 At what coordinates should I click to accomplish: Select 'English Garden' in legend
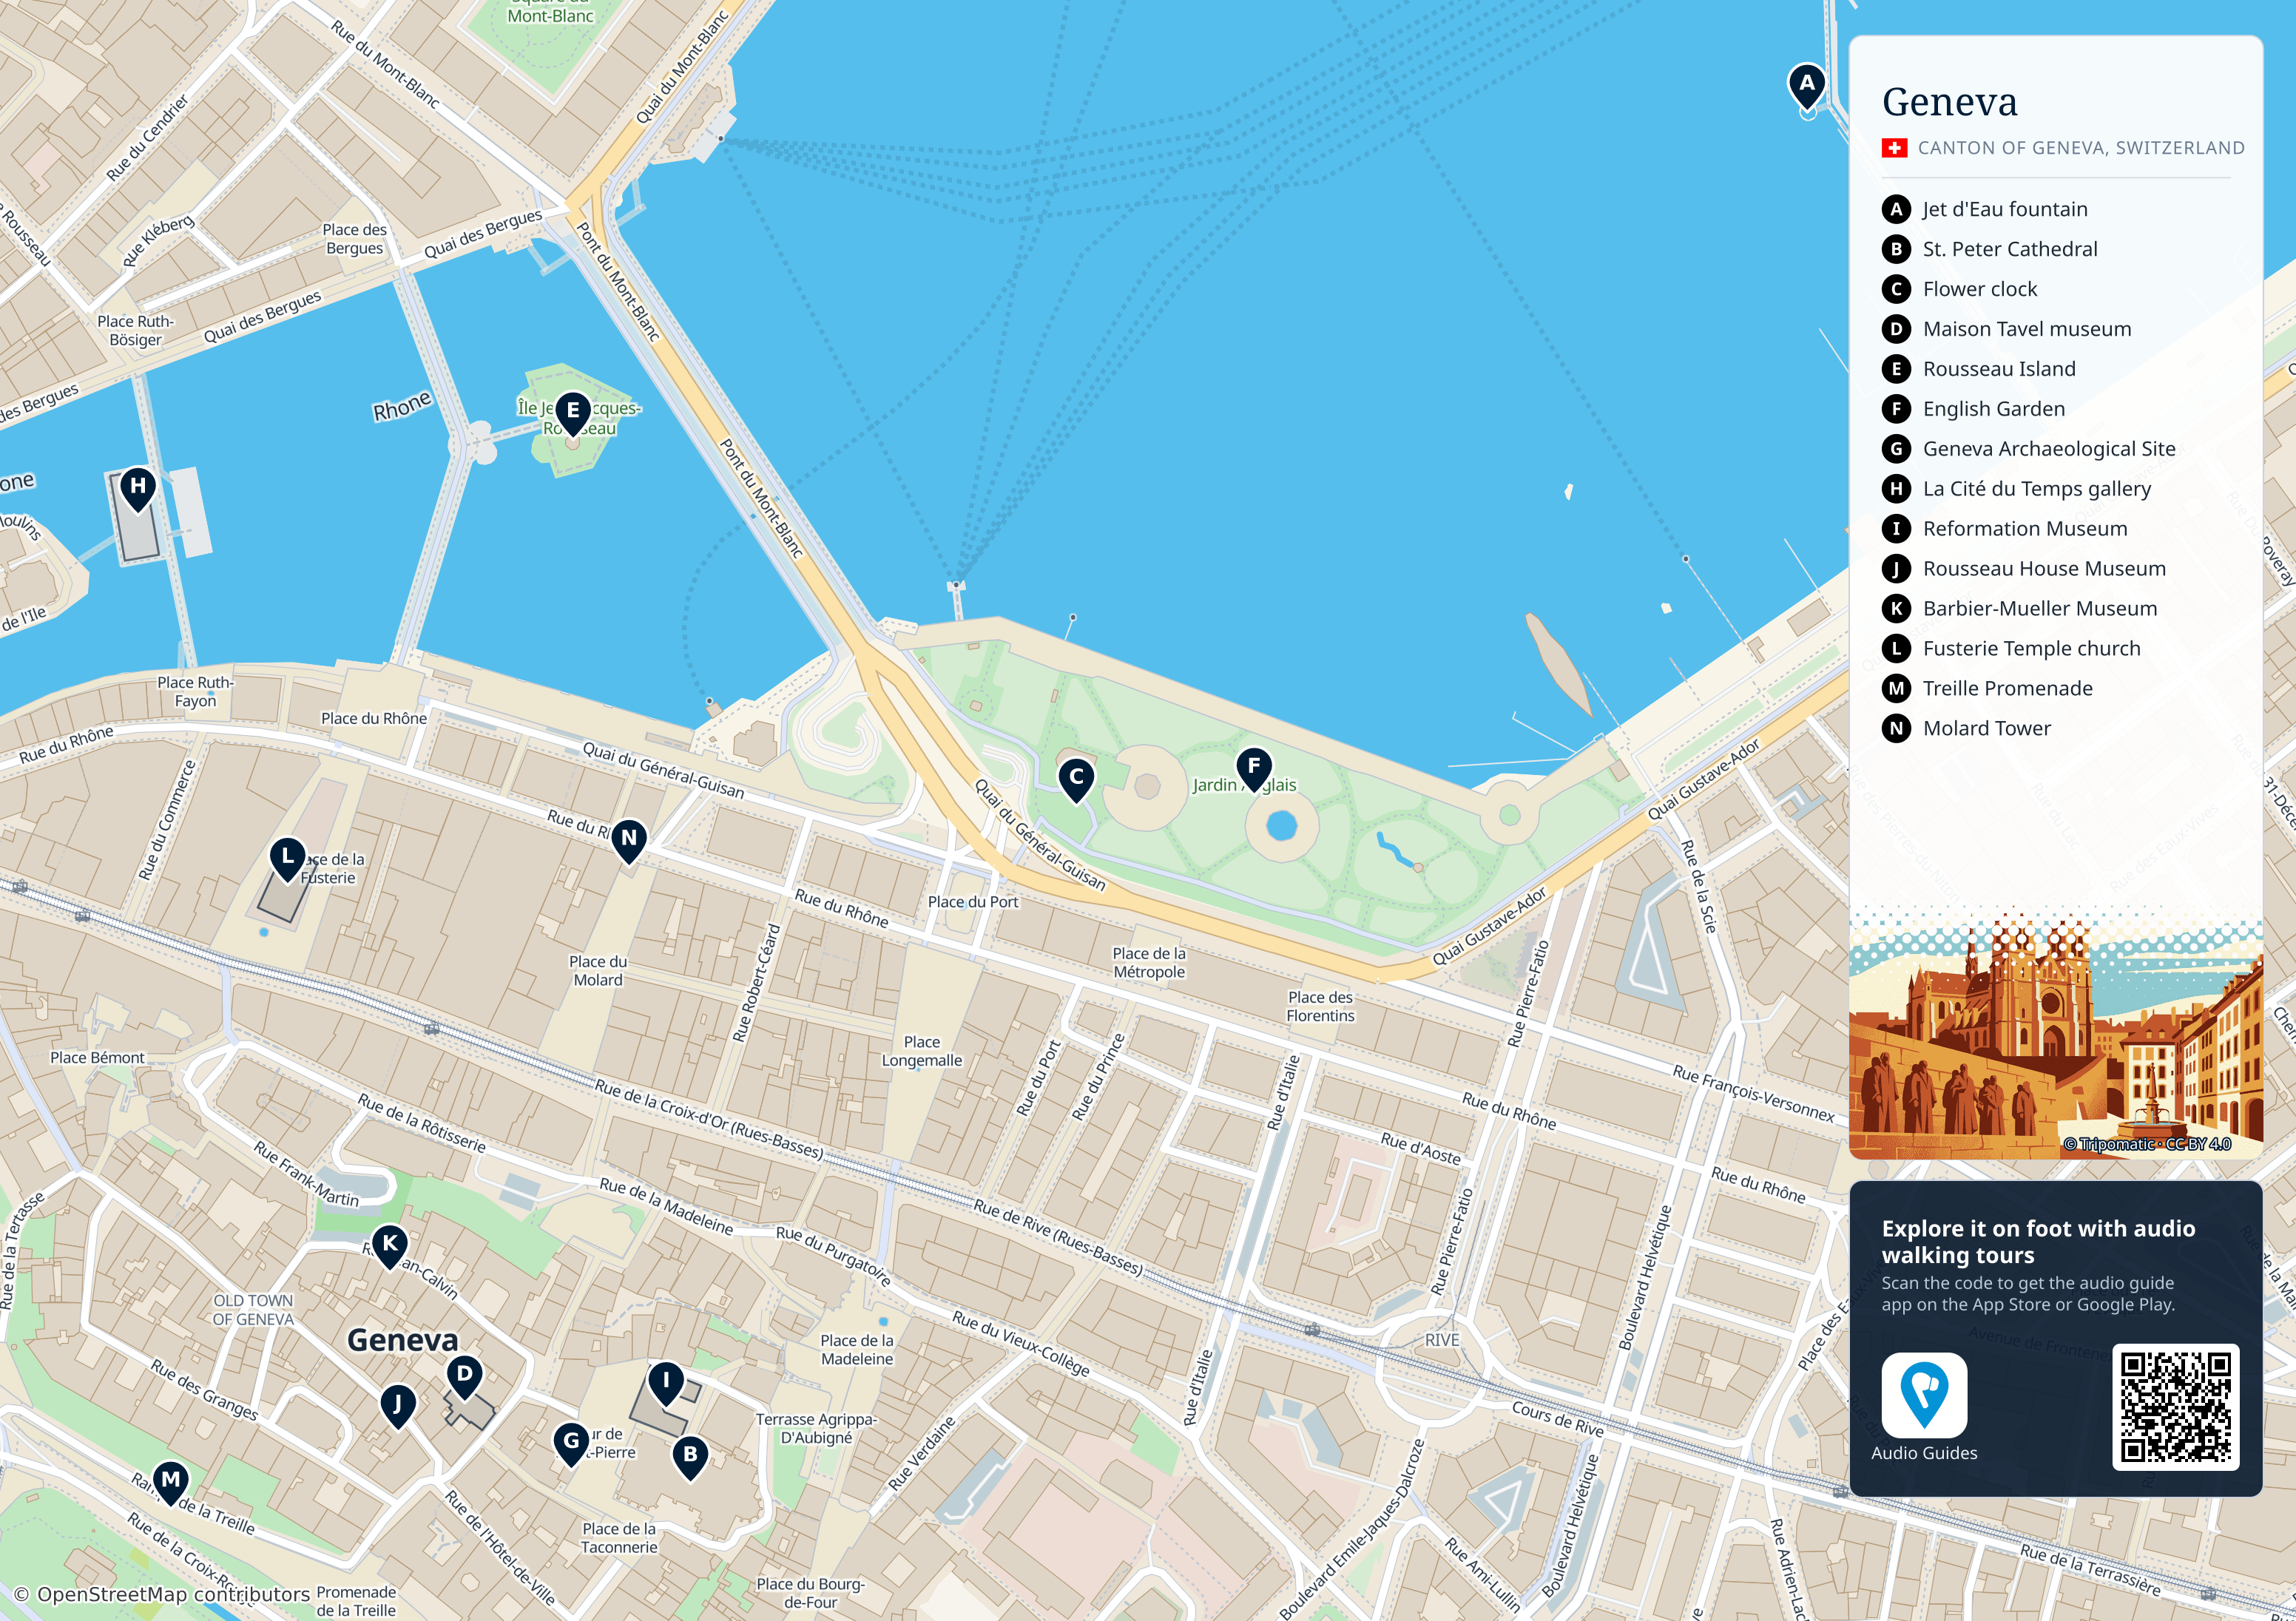pyautogui.click(x=1994, y=409)
